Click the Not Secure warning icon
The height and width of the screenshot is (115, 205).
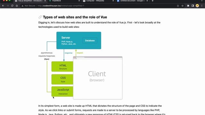click(x=22, y=6)
